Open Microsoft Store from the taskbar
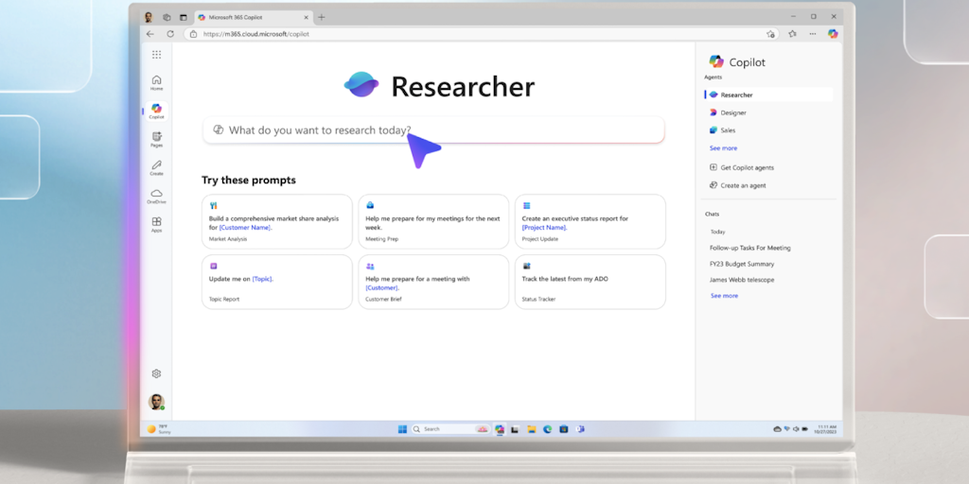969x484 pixels. click(x=564, y=429)
